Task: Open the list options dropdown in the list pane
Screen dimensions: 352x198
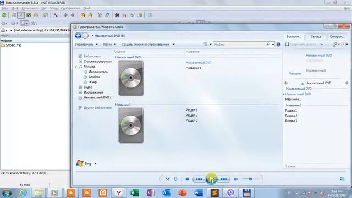Action: tap(345, 45)
